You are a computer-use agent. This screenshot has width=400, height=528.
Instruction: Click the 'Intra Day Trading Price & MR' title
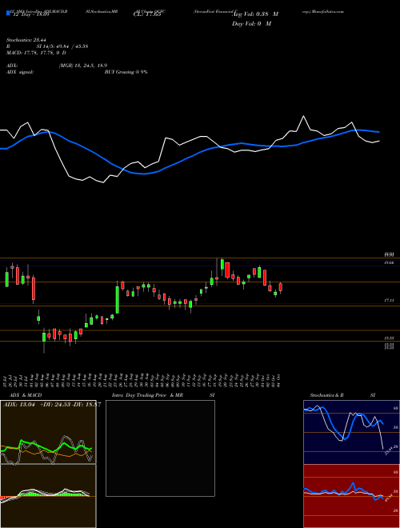147,395
